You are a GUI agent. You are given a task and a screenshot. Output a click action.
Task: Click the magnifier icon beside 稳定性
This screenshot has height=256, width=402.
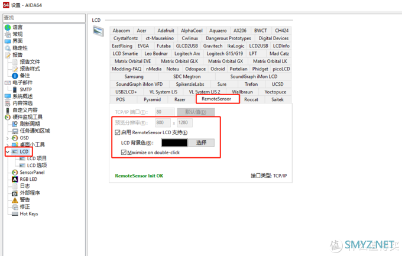pos(8,48)
